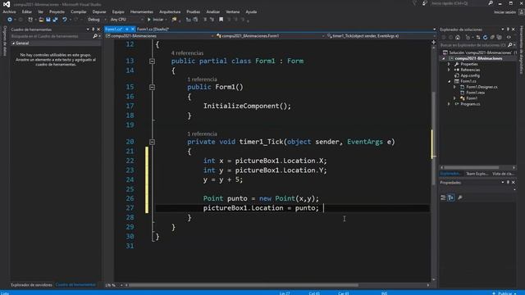Click the Visual Studio logo icon
Screen dimensions: 525x295
click(7, 4)
